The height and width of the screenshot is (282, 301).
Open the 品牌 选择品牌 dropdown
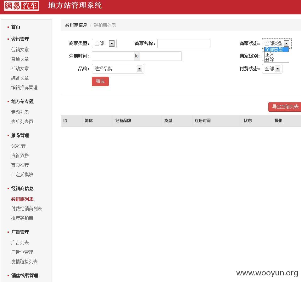coord(118,69)
